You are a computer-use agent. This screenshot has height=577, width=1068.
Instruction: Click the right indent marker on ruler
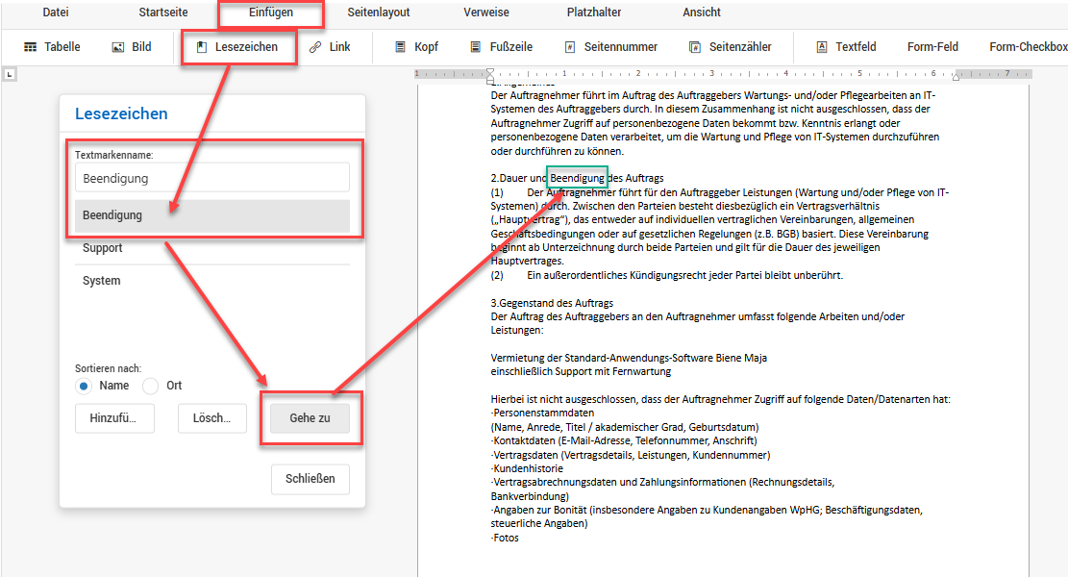tap(956, 76)
